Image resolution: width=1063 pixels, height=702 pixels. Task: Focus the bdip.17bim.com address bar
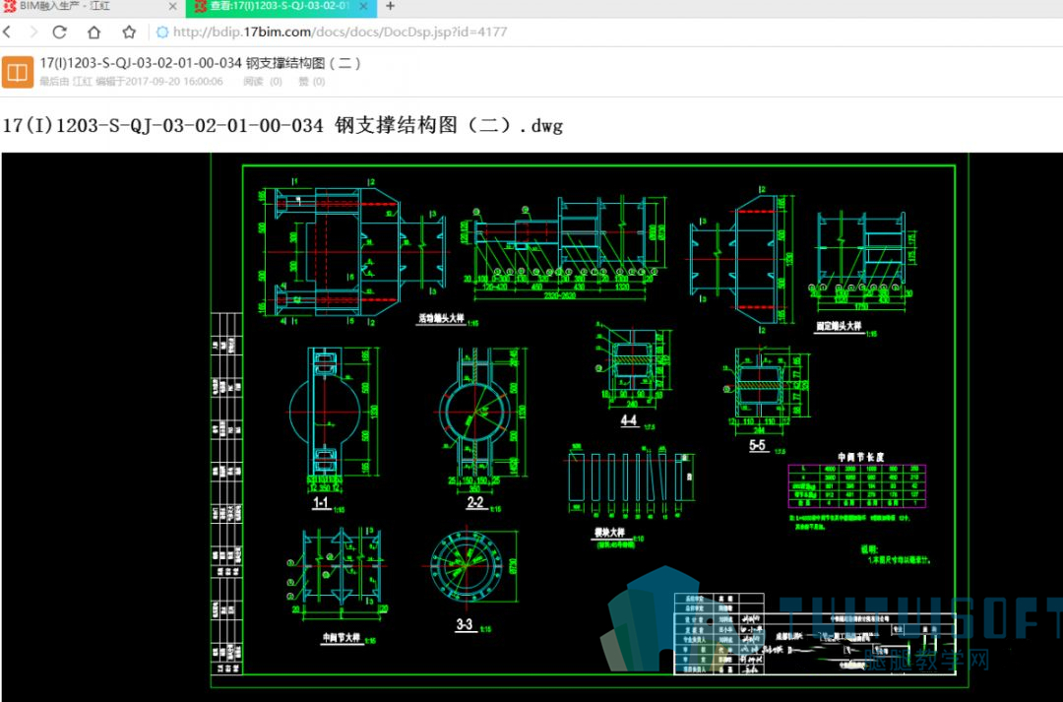(x=340, y=32)
